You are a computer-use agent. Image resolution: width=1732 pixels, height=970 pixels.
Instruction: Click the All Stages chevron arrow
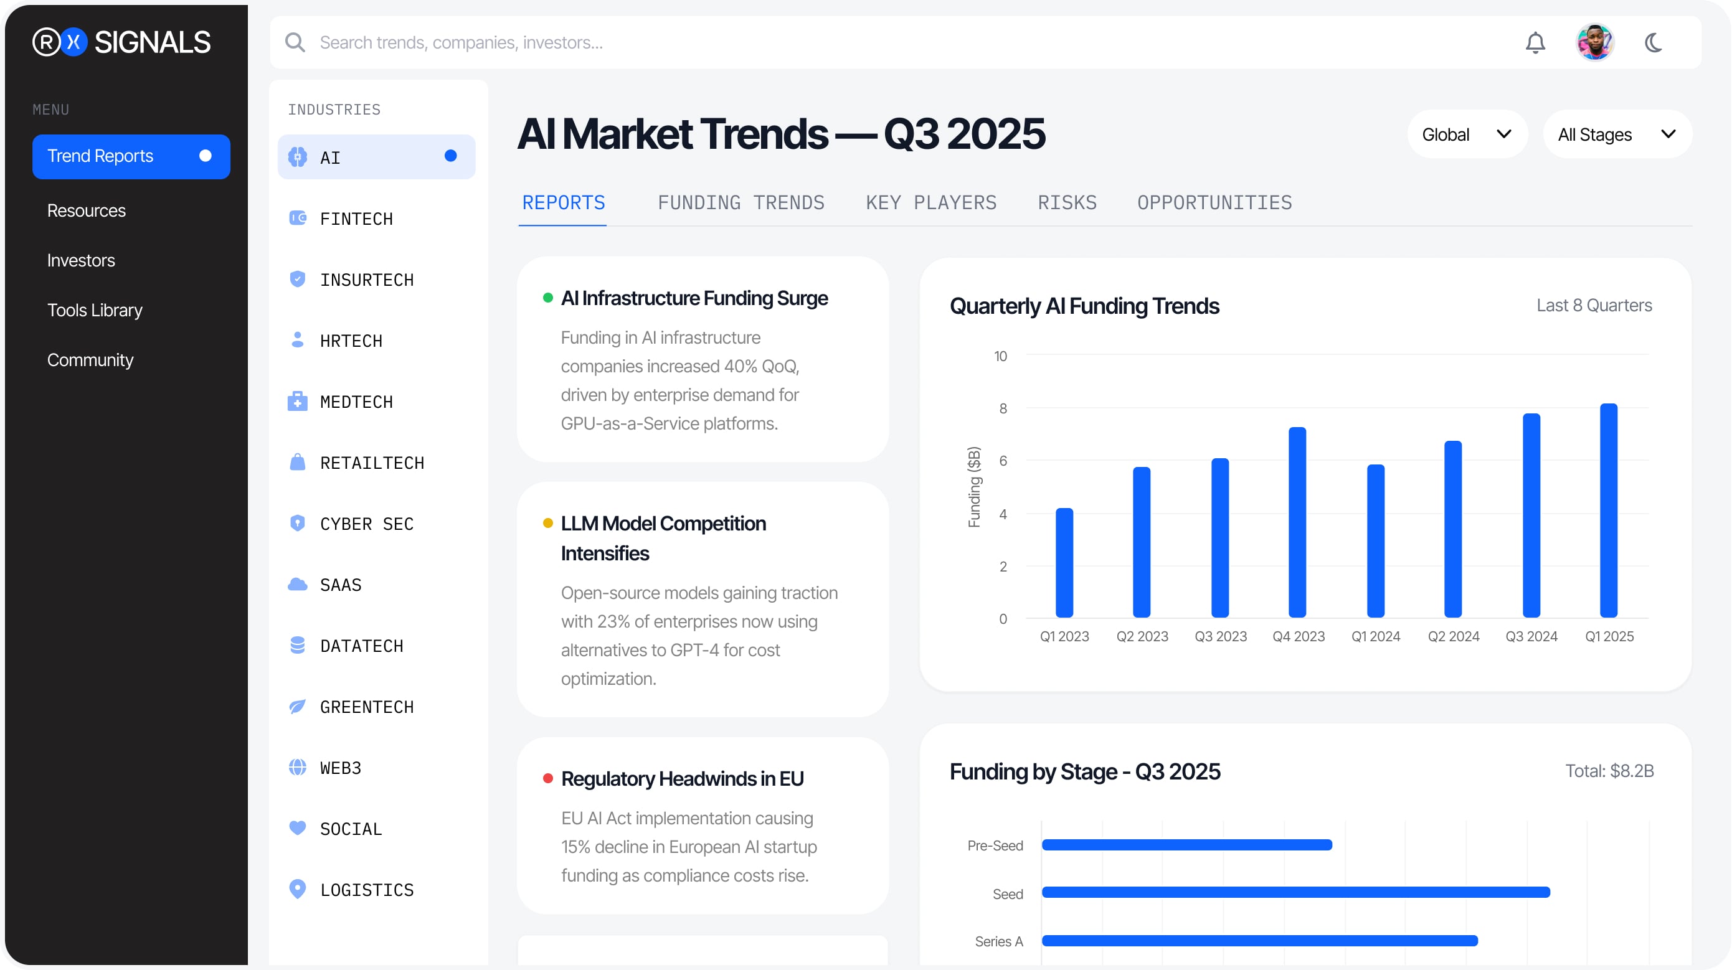point(1668,134)
